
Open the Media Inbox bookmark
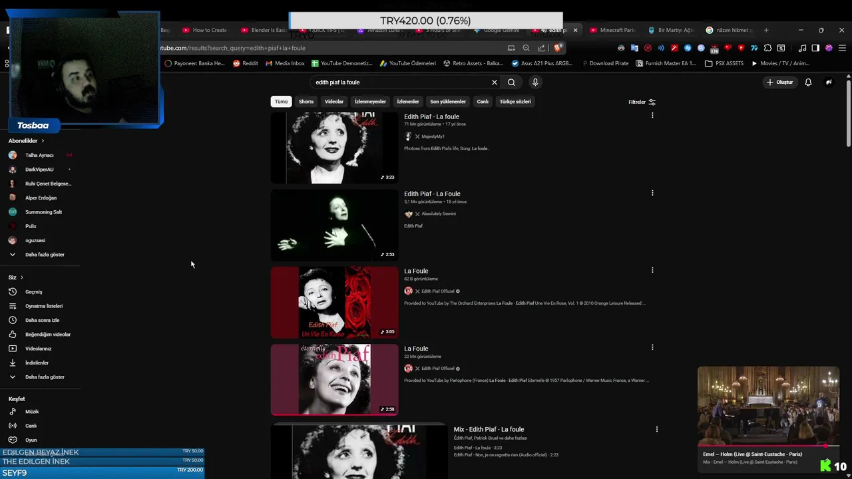point(285,63)
